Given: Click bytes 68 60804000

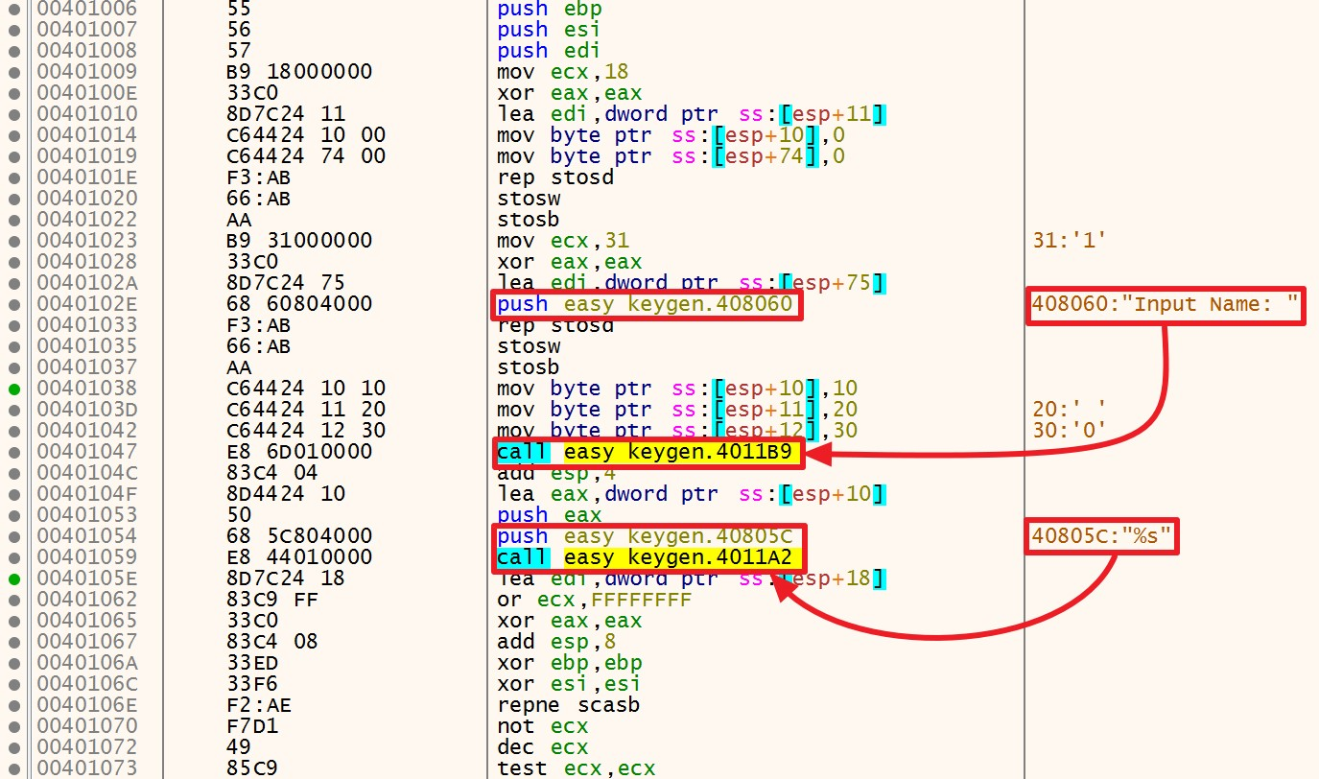Looking at the screenshot, I should [x=298, y=304].
